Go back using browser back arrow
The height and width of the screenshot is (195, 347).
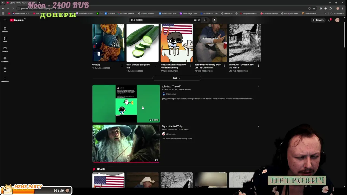pos(3,8)
